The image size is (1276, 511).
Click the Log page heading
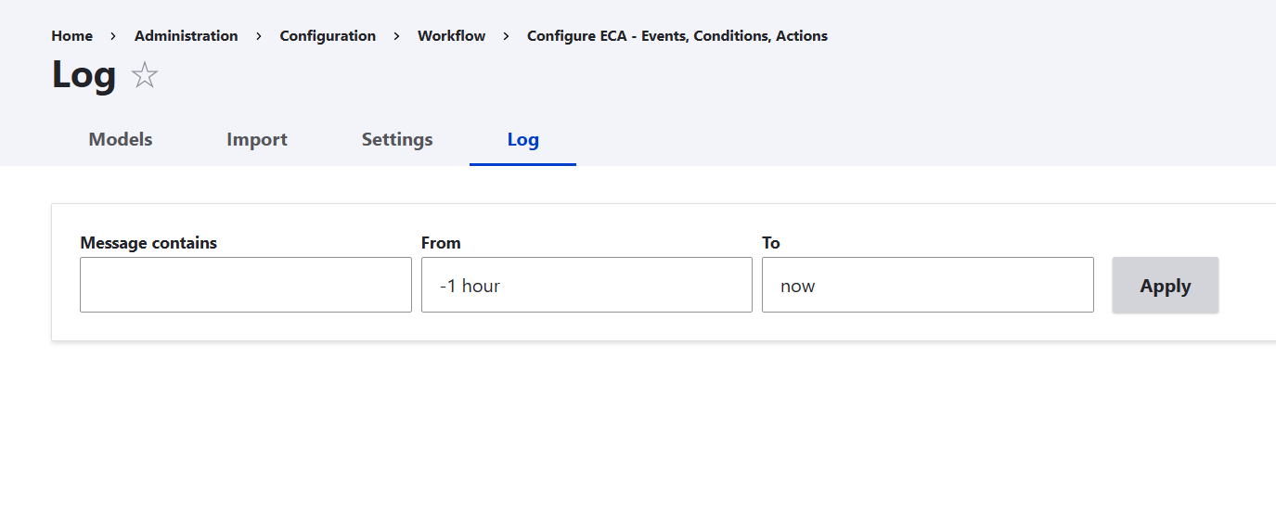[84, 74]
